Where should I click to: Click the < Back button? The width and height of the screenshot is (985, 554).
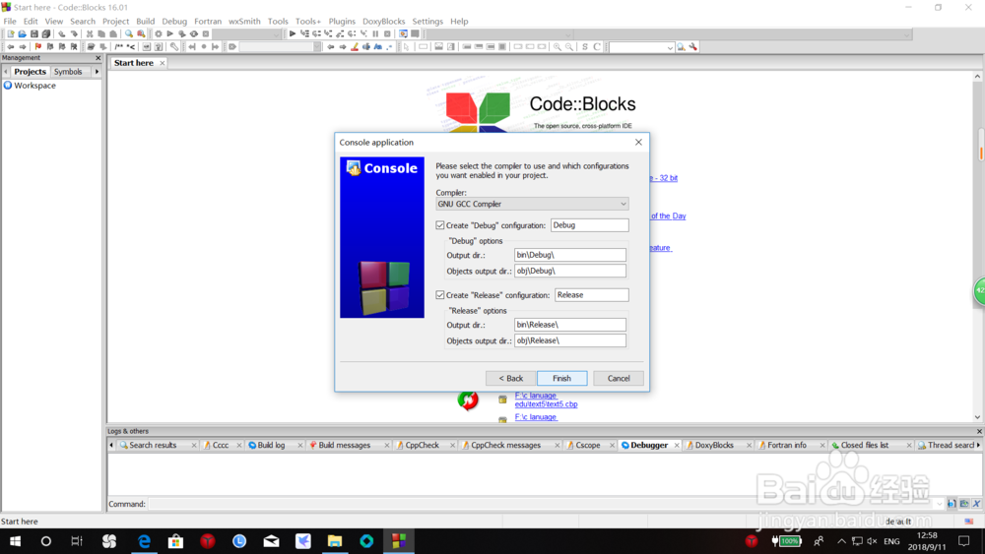(x=510, y=378)
